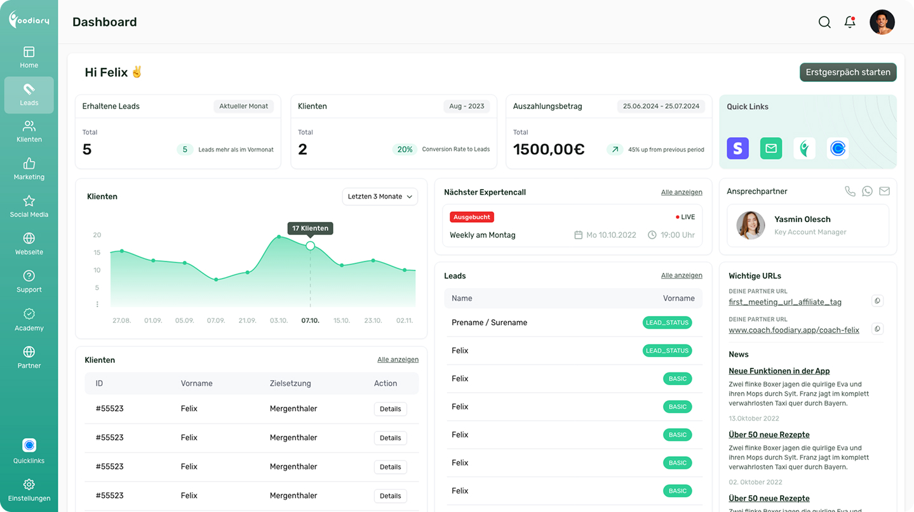The height and width of the screenshot is (512, 914).
Task: Click the 07.10. data point on chart
Action: point(310,246)
